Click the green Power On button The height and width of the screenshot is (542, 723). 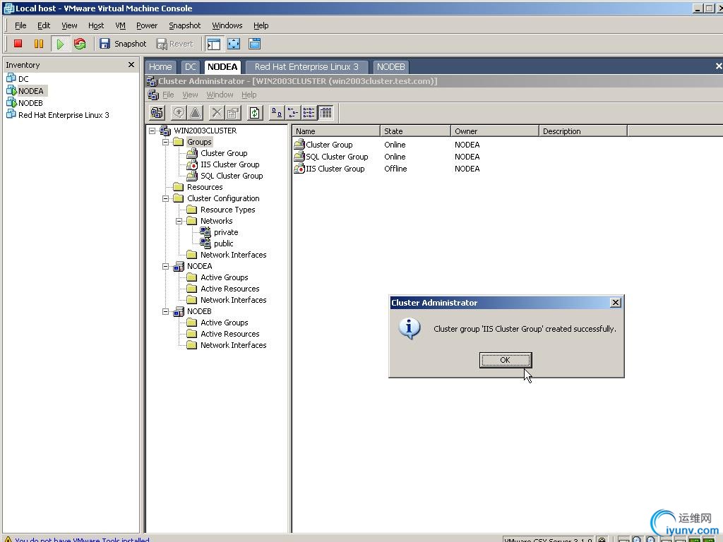pyautogui.click(x=60, y=44)
